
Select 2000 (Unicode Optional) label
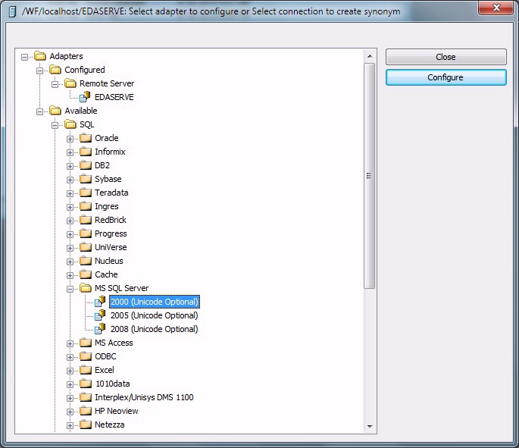155,302
